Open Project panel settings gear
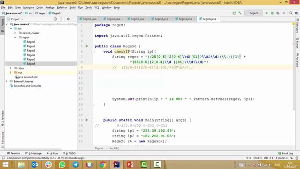The width and height of the screenshot is (300, 169). 68,19
